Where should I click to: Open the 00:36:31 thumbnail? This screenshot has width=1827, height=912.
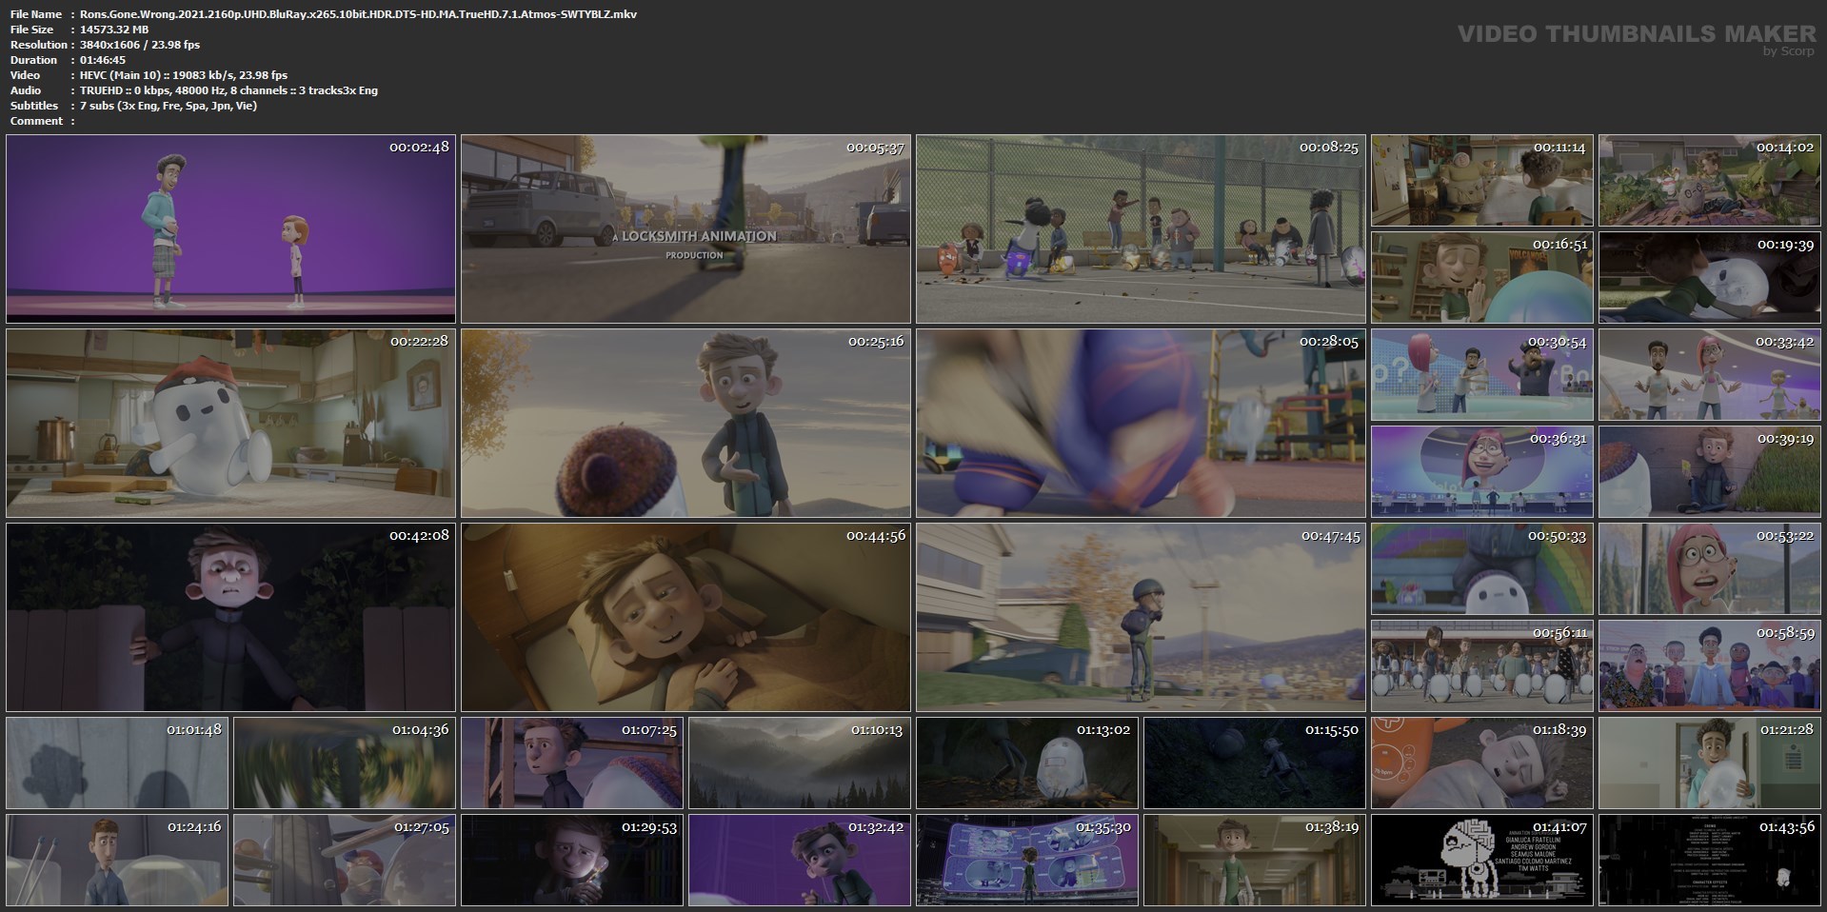[1482, 471]
